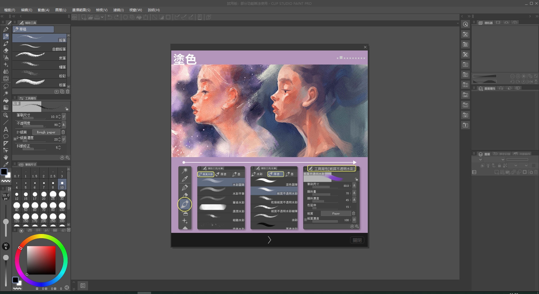539x294 pixels.
Task: Expand color palette tabs dropdown arrow
Action: (69, 230)
